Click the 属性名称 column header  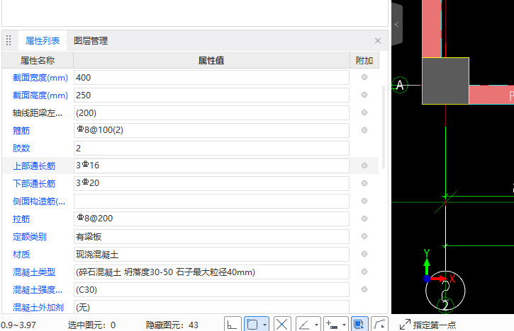point(38,61)
